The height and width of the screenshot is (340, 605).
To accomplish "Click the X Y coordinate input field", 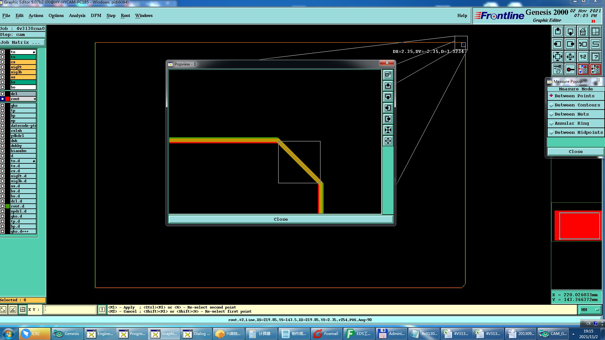I will (x=70, y=309).
